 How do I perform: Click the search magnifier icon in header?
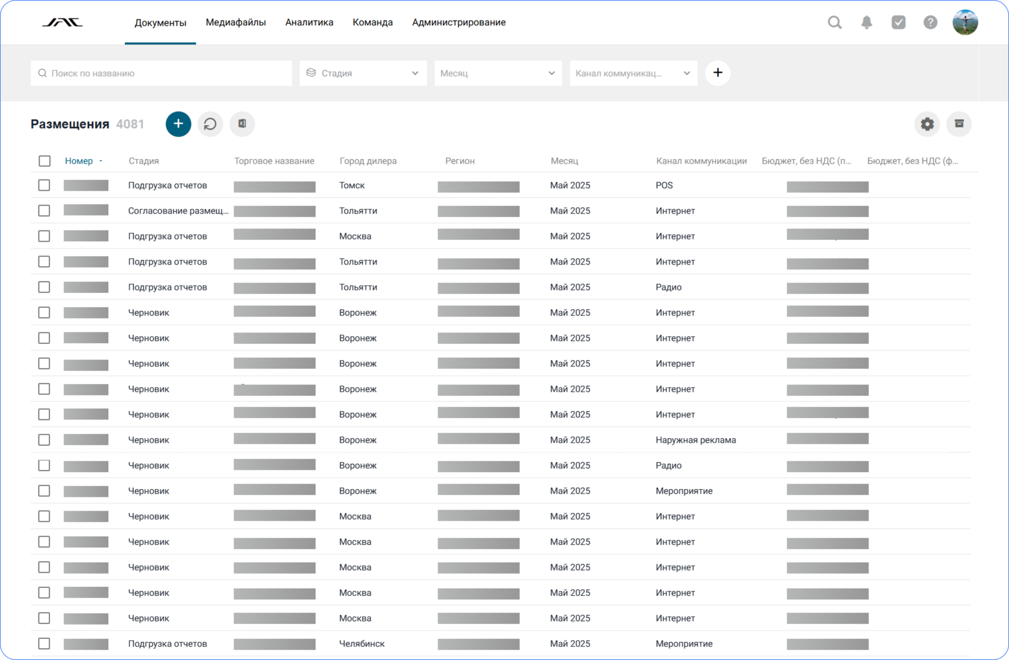point(834,23)
